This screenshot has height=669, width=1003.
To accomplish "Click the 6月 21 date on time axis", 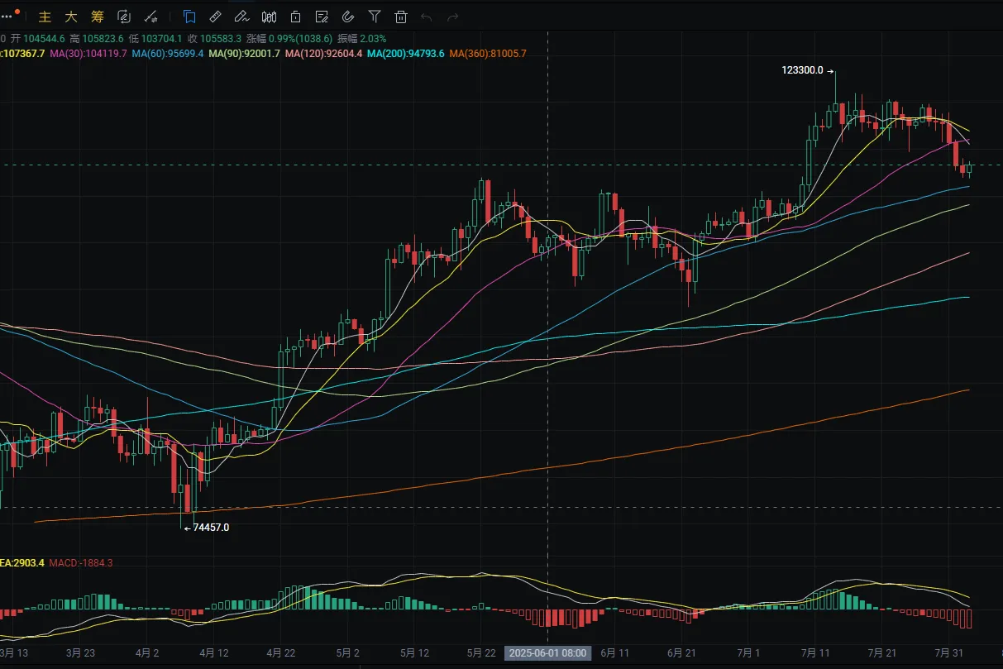I will [x=681, y=653].
